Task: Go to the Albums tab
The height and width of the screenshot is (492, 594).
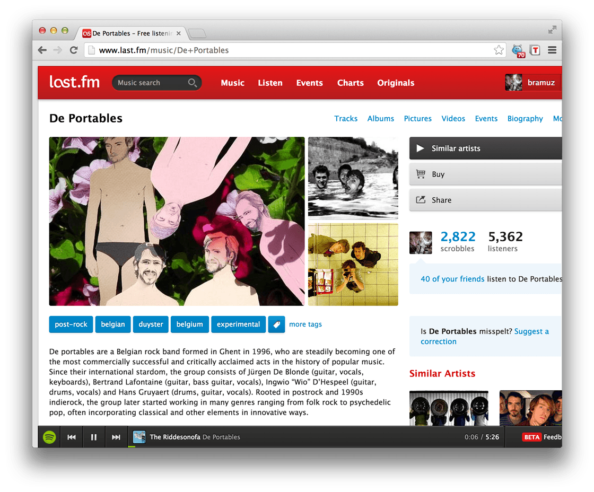Action: 381,119
